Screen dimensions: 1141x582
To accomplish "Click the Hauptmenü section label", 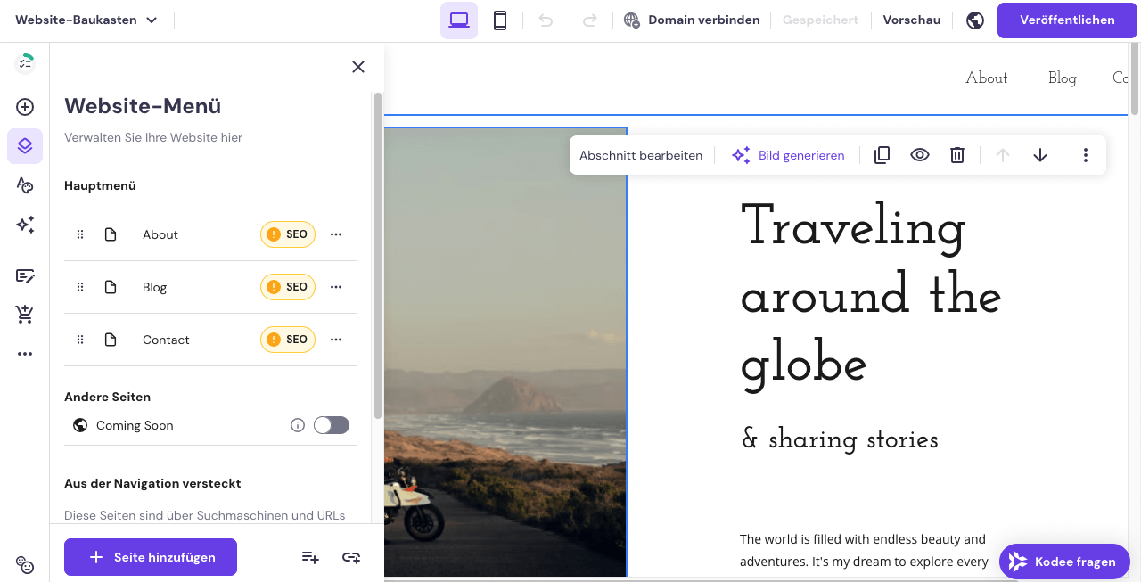I will (x=100, y=185).
